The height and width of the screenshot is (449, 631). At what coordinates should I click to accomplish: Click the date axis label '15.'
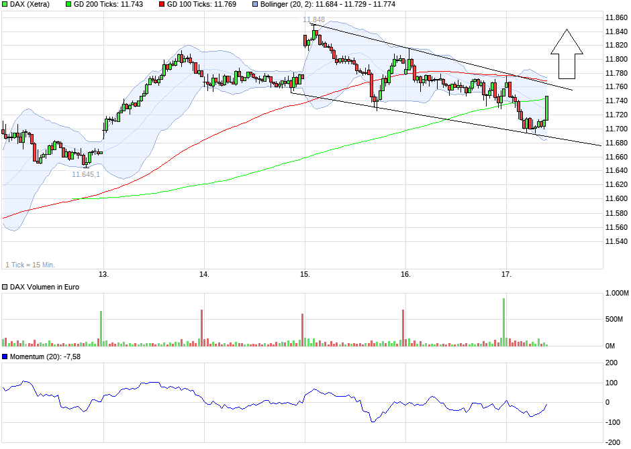(305, 274)
